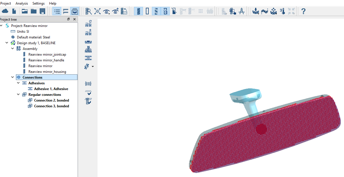Click the question mark help icon
344x177 pixels.
(x=303, y=11)
